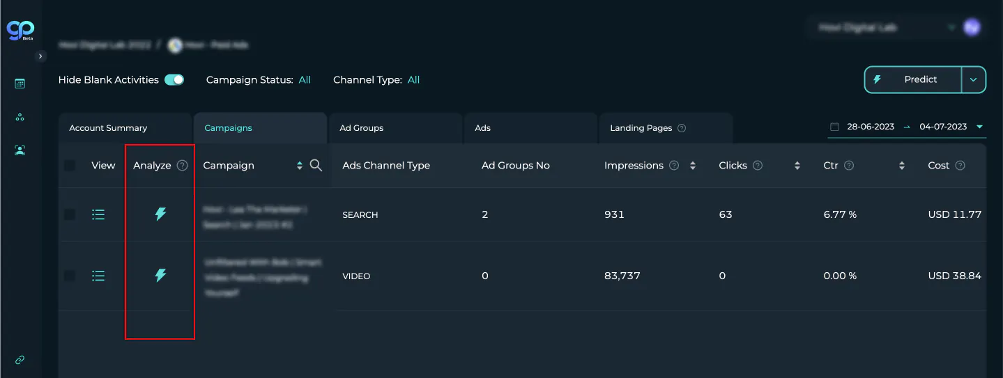Click the user avatar at top right
This screenshot has height=378, width=1003.
click(x=972, y=28)
